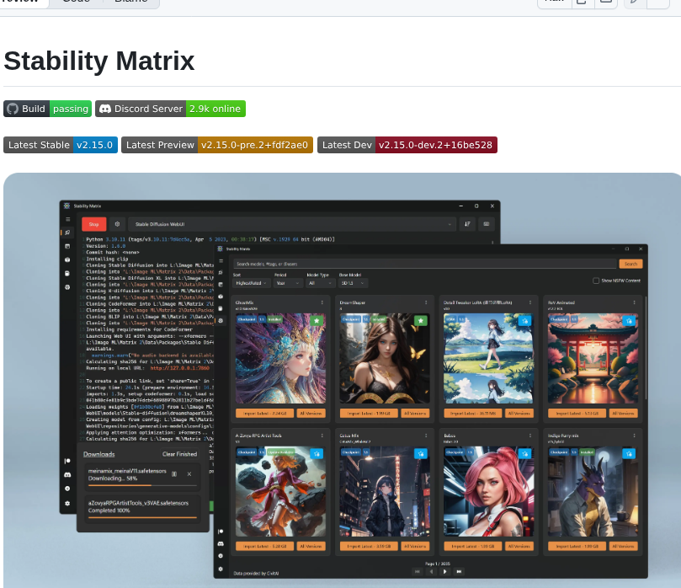The image size is (681, 588).
Task: Open the A-Zovya RPG Artist Tools preview thumbnail
Action: [280, 491]
